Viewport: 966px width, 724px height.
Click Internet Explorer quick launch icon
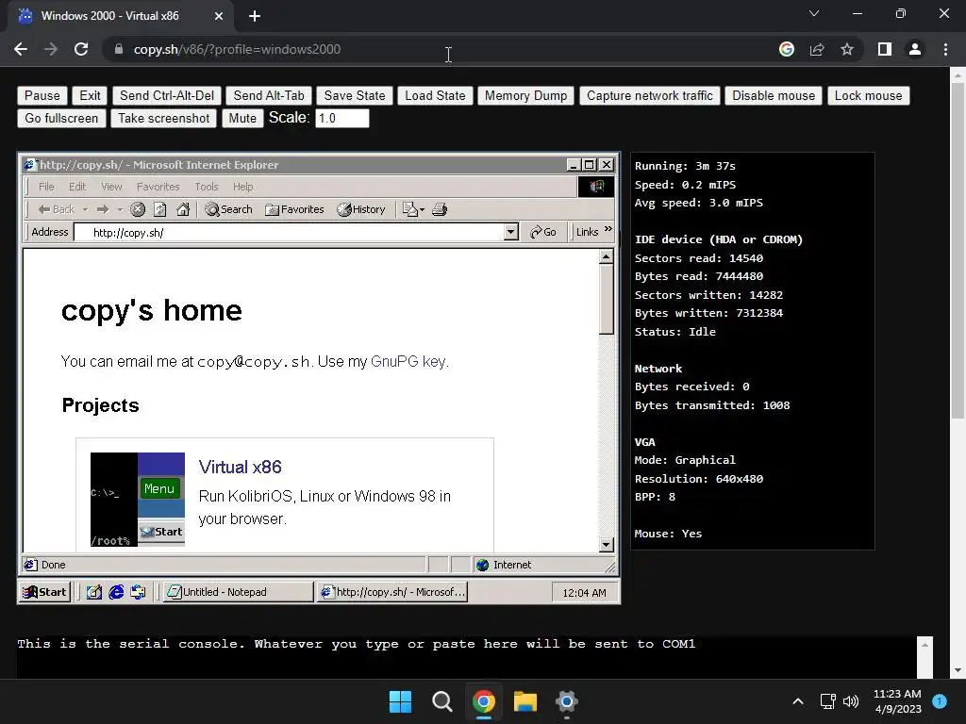(x=116, y=592)
